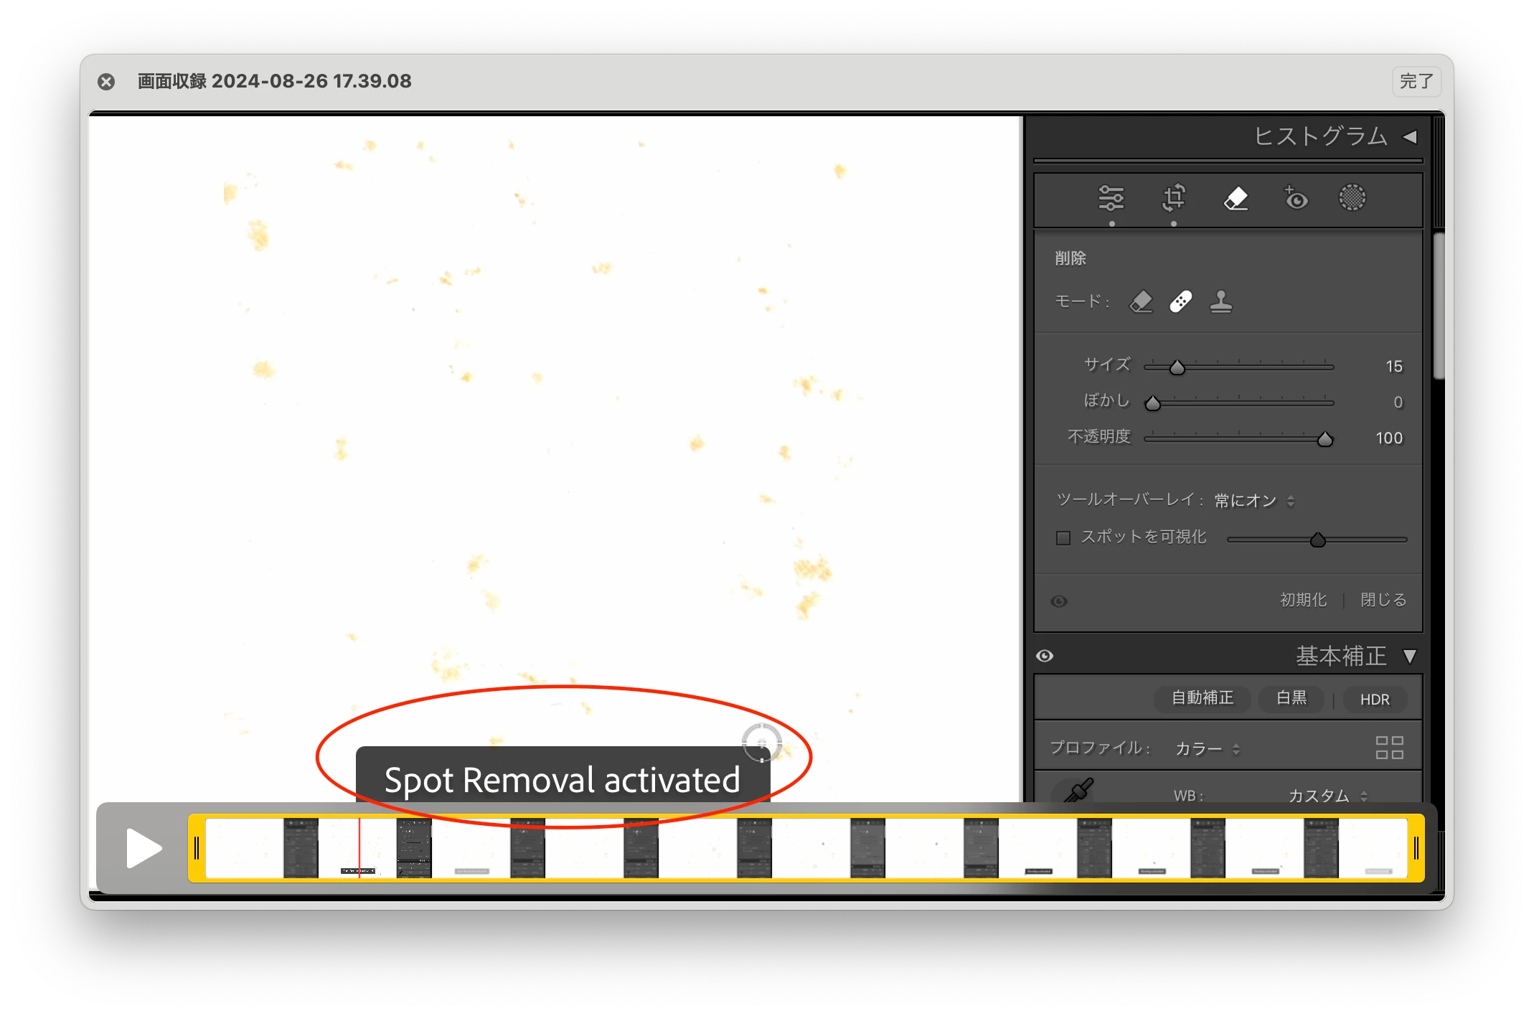Screen dimensions: 1534x1016
Task: Collapse the ヒストグラム panel header
Action: [1410, 136]
